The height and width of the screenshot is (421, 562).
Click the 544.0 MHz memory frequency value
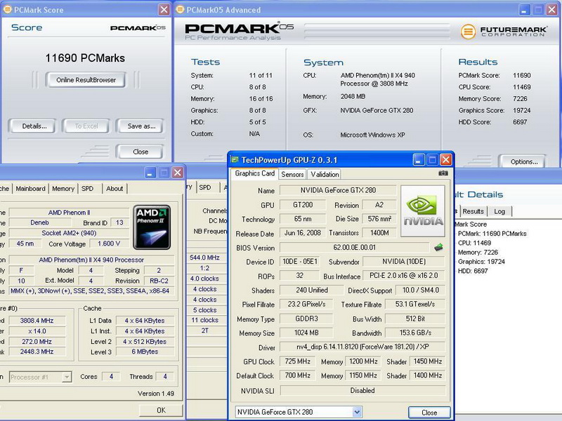point(204,258)
